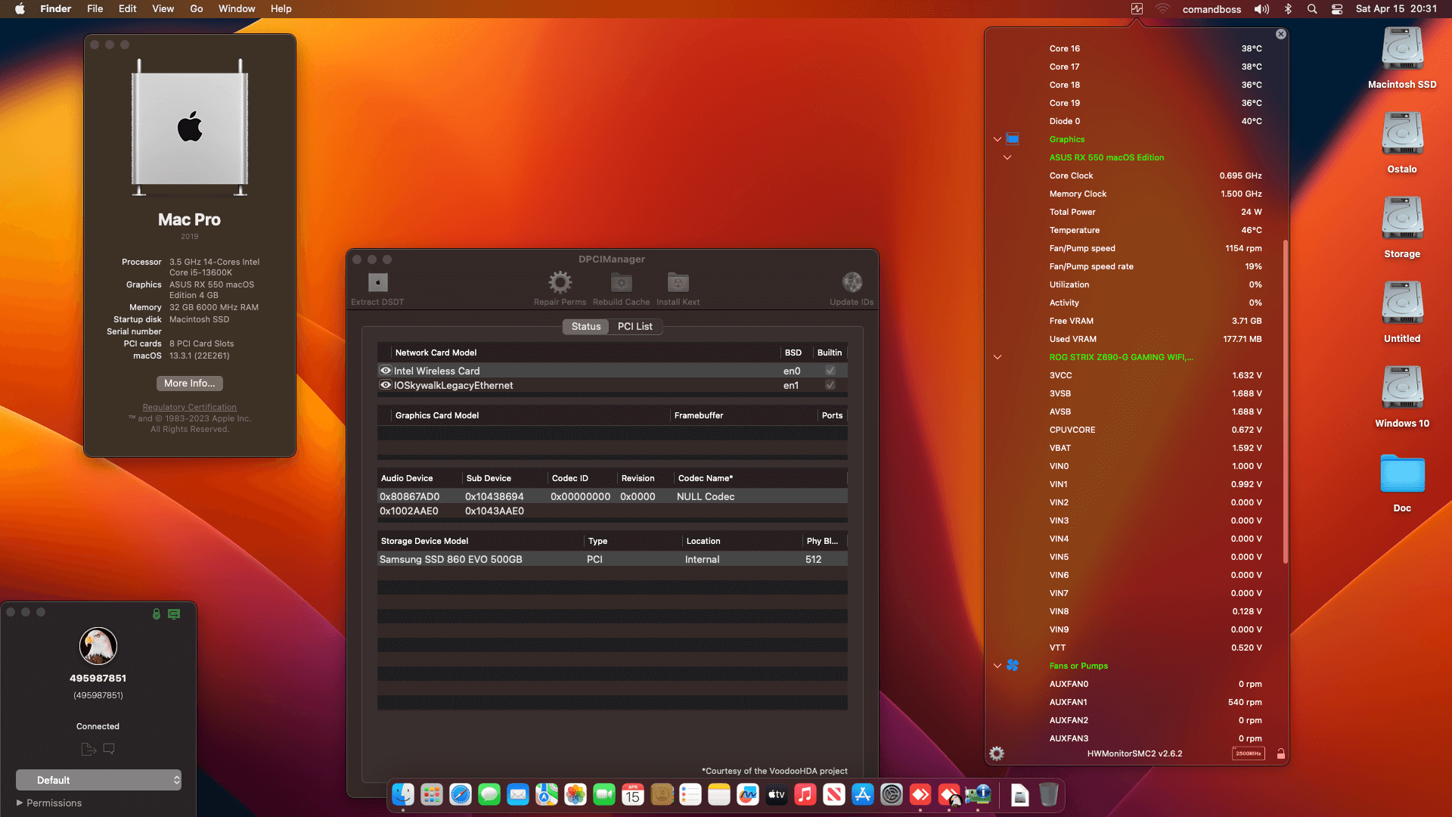Open HWMonitorSMC2 settings gear icon
This screenshot has width=1452, height=817.
(x=997, y=753)
